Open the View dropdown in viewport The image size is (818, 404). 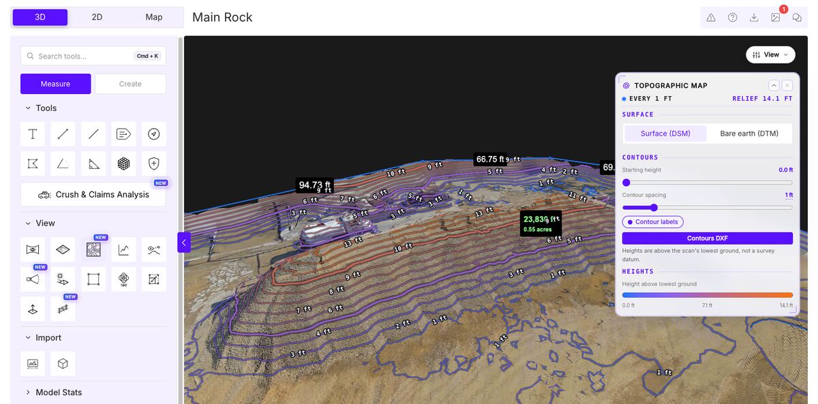(x=771, y=55)
